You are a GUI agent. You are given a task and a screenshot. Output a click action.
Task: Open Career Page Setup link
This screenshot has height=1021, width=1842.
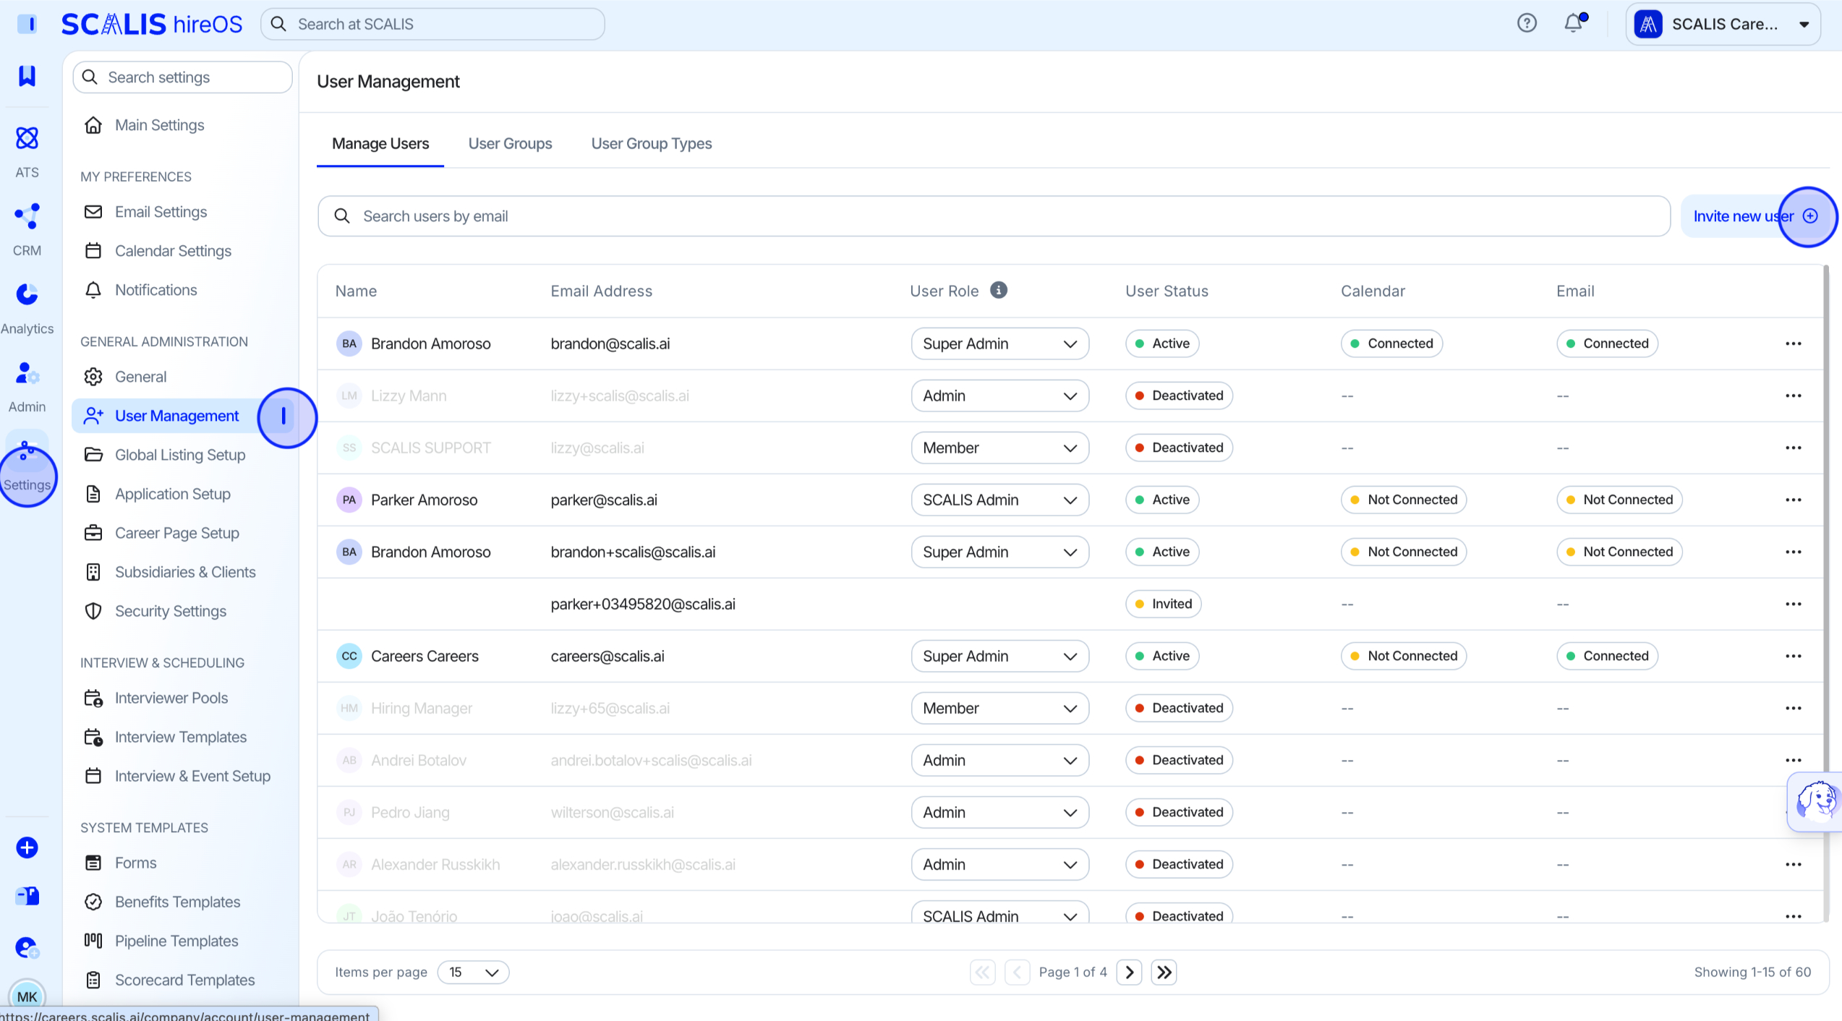click(x=177, y=533)
